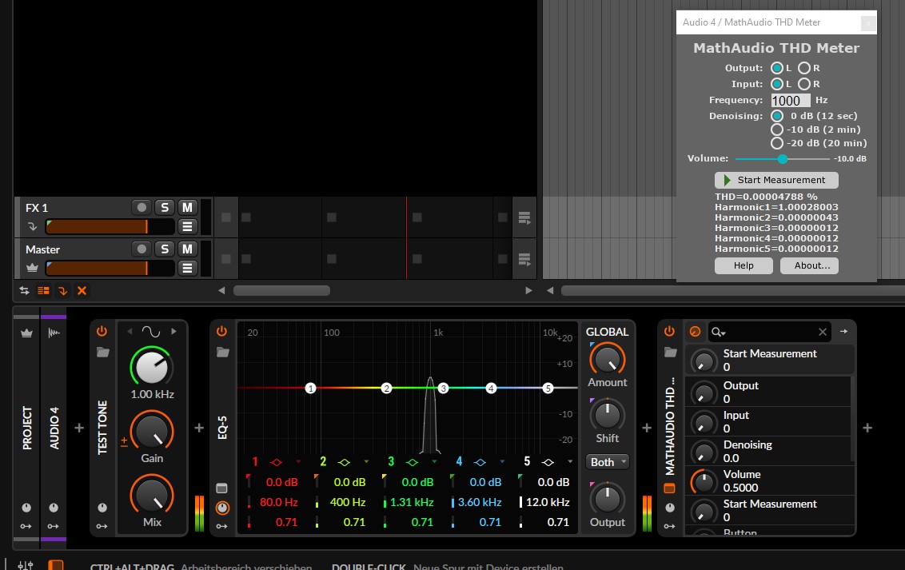Viewport: 905px width, 570px height.
Task: Mute the FX 1 track
Action: point(187,208)
